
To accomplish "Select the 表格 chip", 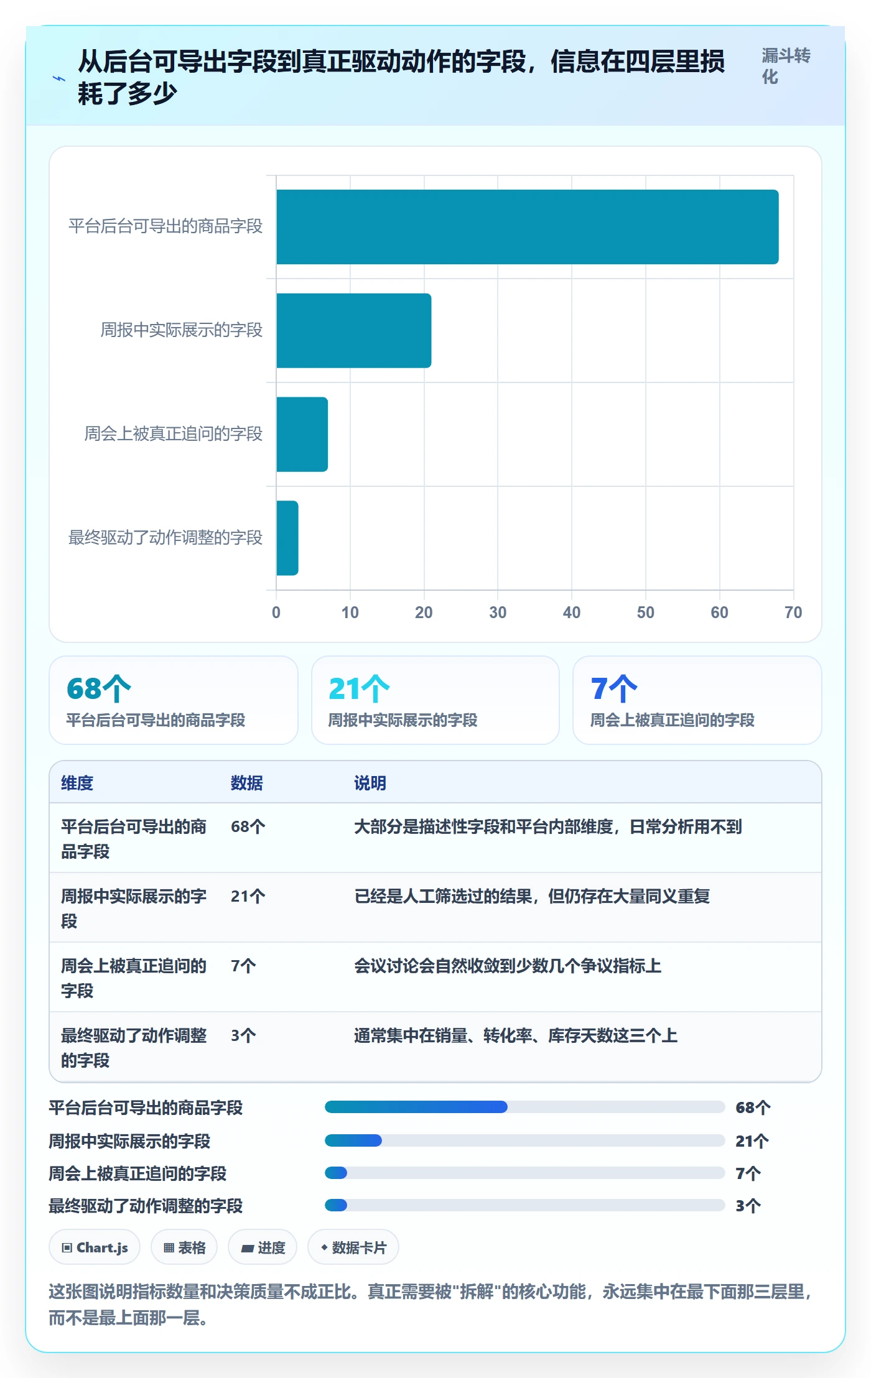I will [184, 1247].
